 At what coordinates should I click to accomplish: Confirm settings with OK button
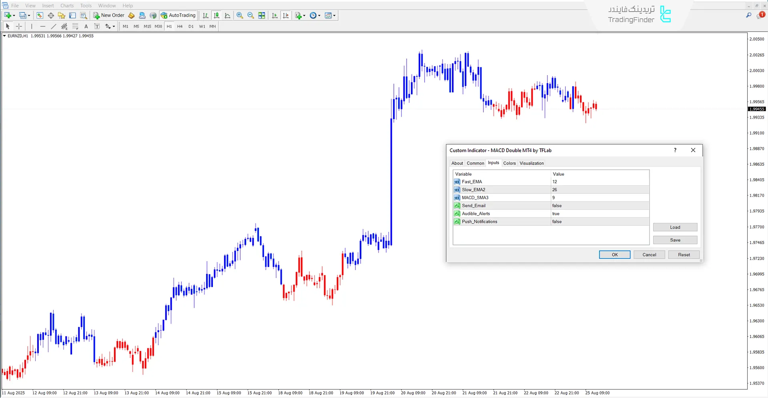(x=614, y=255)
